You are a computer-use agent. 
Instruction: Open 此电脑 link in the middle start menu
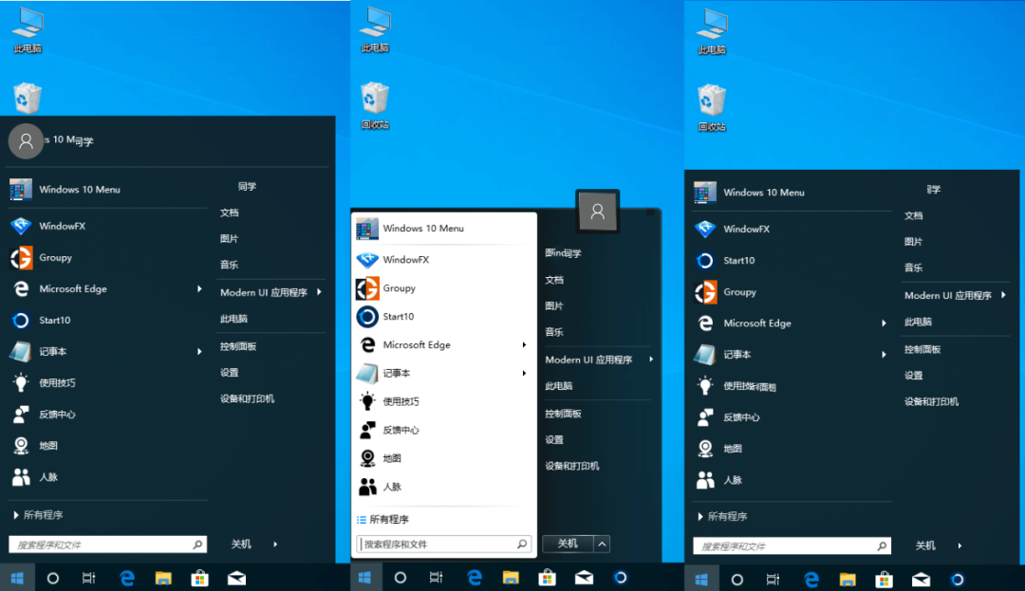pos(559,386)
